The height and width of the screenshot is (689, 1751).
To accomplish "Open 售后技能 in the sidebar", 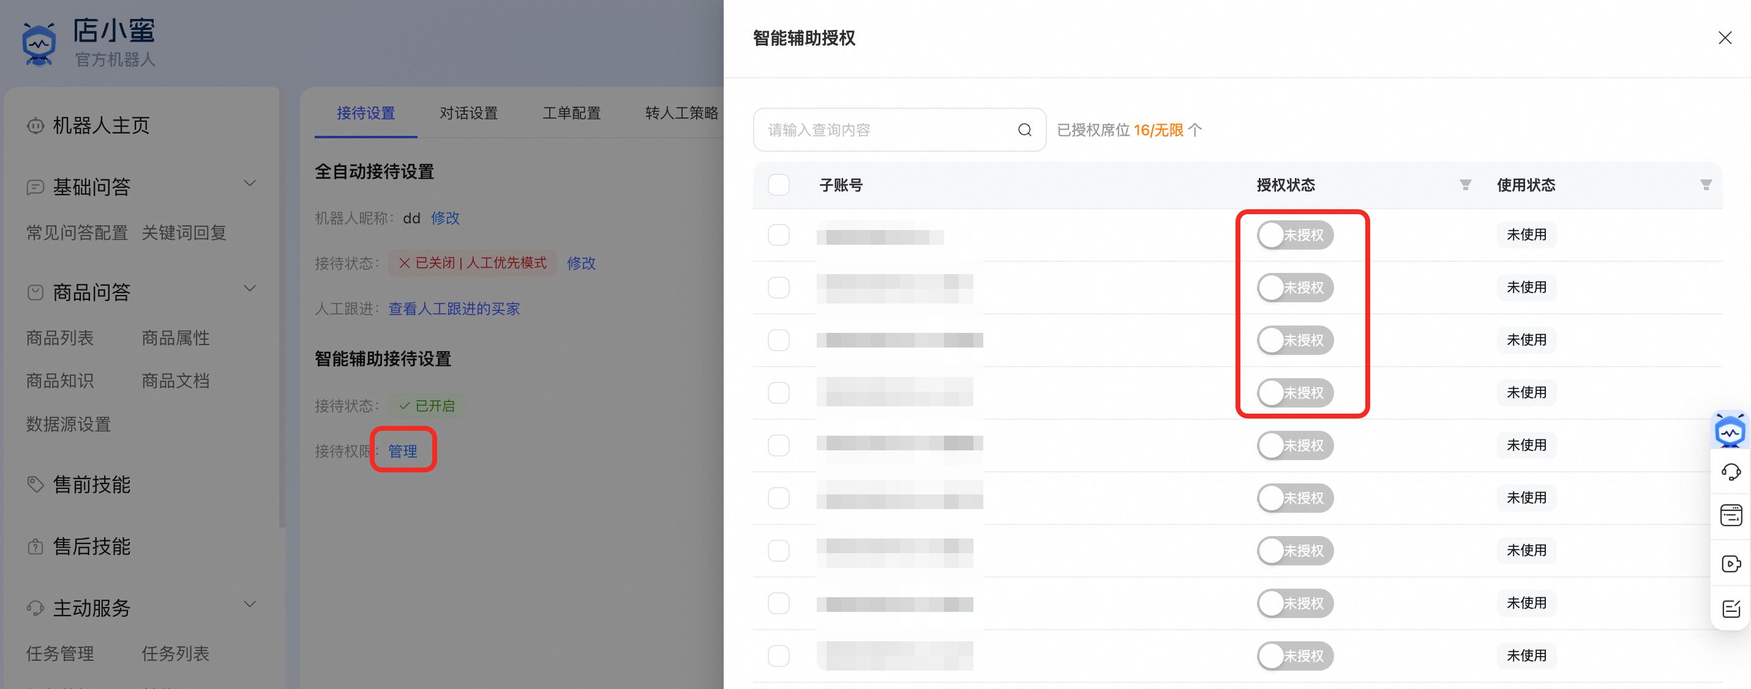I will click(x=92, y=547).
